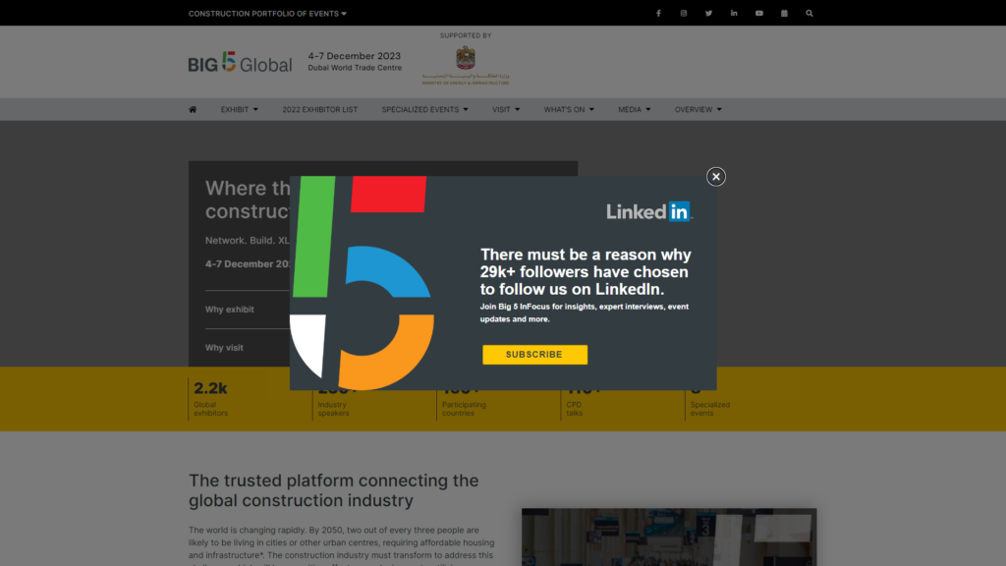Open the Twitter icon in top bar

pos(708,13)
